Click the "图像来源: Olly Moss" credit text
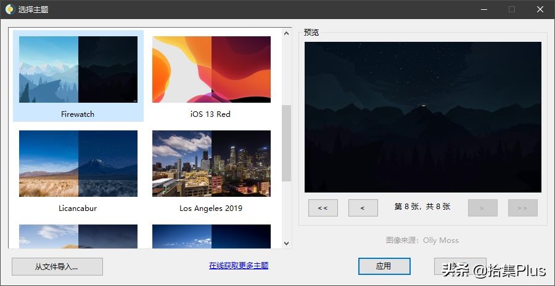This screenshot has height=286, width=555. point(422,240)
